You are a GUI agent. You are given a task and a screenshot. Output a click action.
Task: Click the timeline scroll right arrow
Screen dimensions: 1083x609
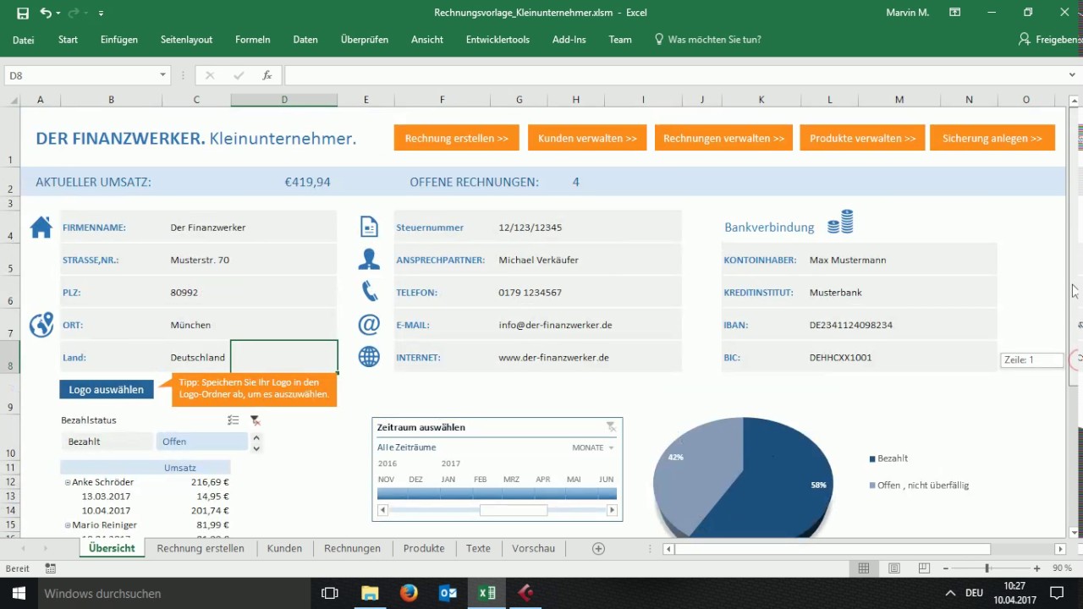[612, 510]
